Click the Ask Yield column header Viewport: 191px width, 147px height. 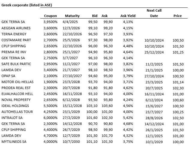(128, 16)
